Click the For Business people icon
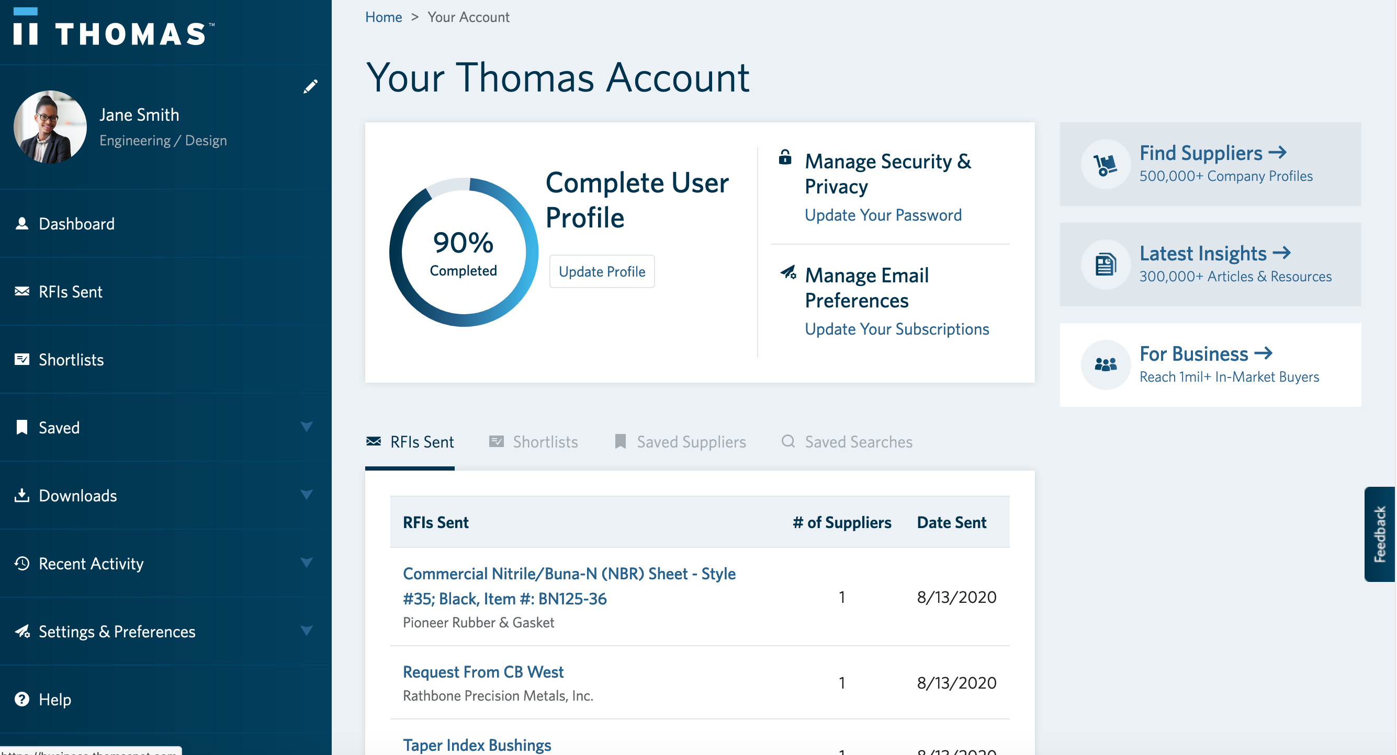Image resolution: width=1397 pixels, height=755 pixels. 1105,364
